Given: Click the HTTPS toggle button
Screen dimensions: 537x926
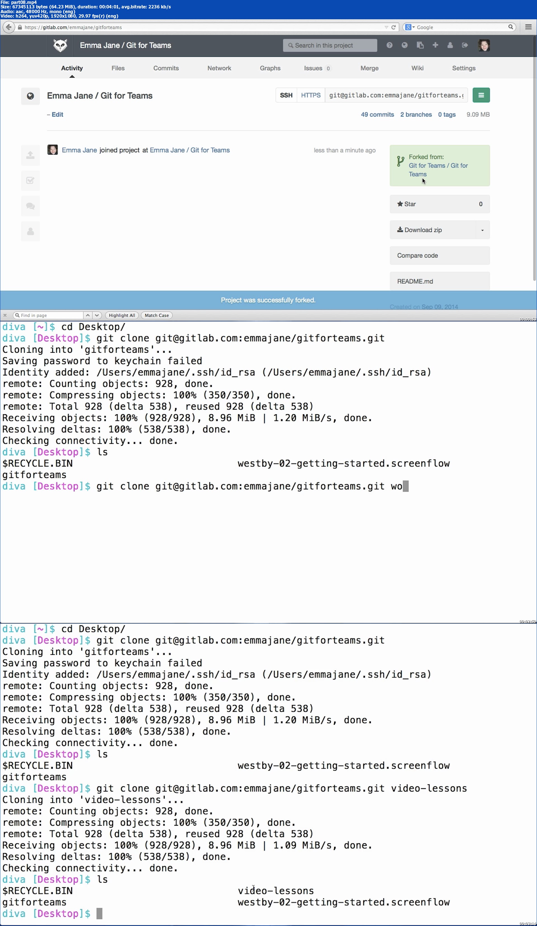Looking at the screenshot, I should pos(310,95).
